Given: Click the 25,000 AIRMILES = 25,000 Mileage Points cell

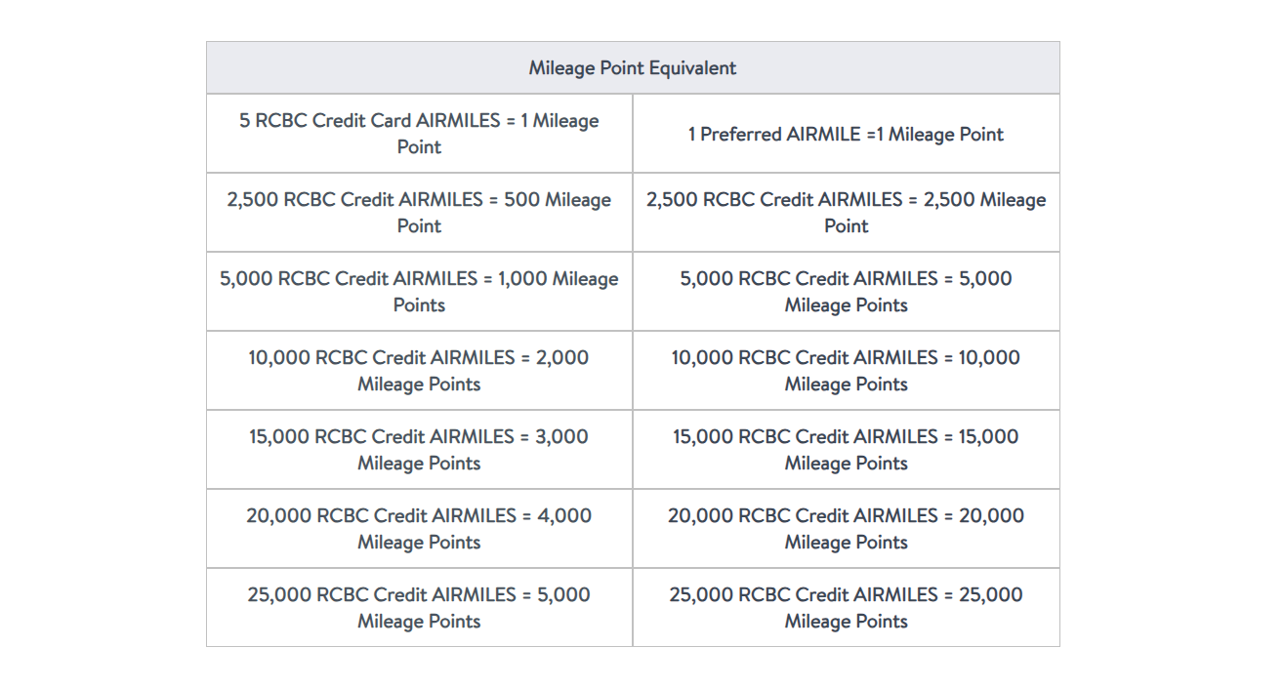Looking at the screenshot, I should pyautogui.click(x=846, y=608).
